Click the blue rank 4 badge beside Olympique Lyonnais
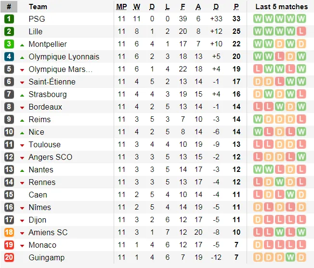314x268 pixels. click(9, 56)
